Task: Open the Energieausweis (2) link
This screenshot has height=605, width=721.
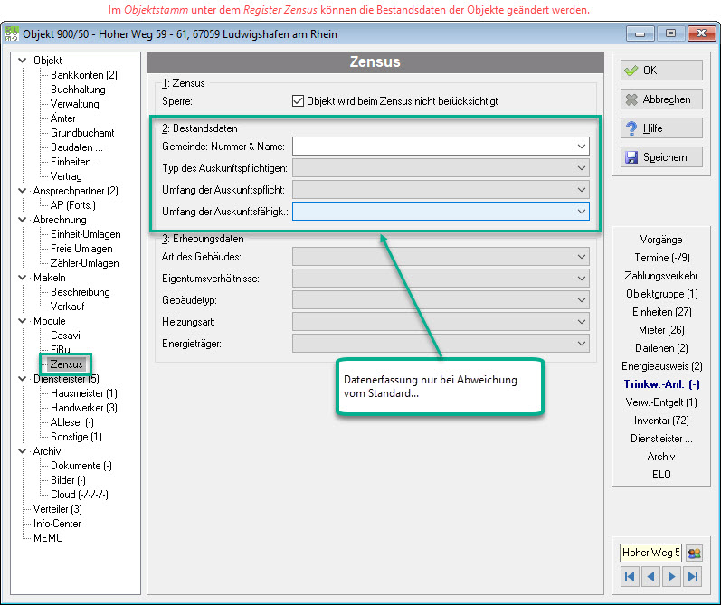Action: coord(661,366)
